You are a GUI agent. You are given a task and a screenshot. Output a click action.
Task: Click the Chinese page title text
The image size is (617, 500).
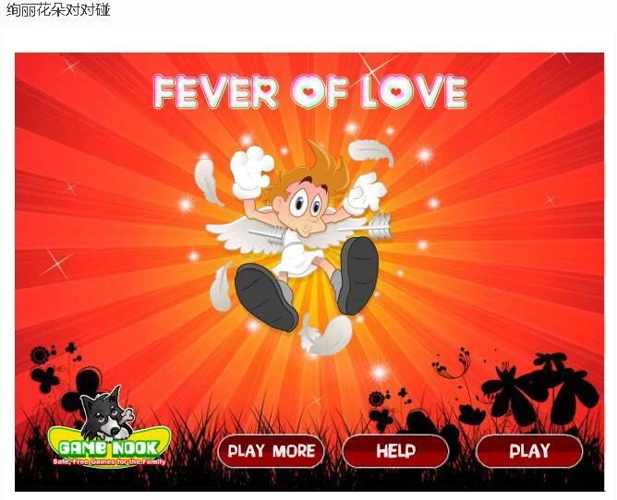(58, 10)
